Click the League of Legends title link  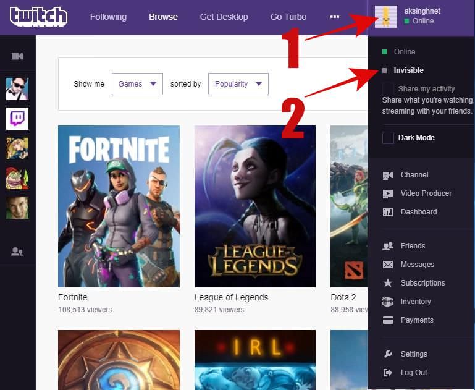coord(231,297)
